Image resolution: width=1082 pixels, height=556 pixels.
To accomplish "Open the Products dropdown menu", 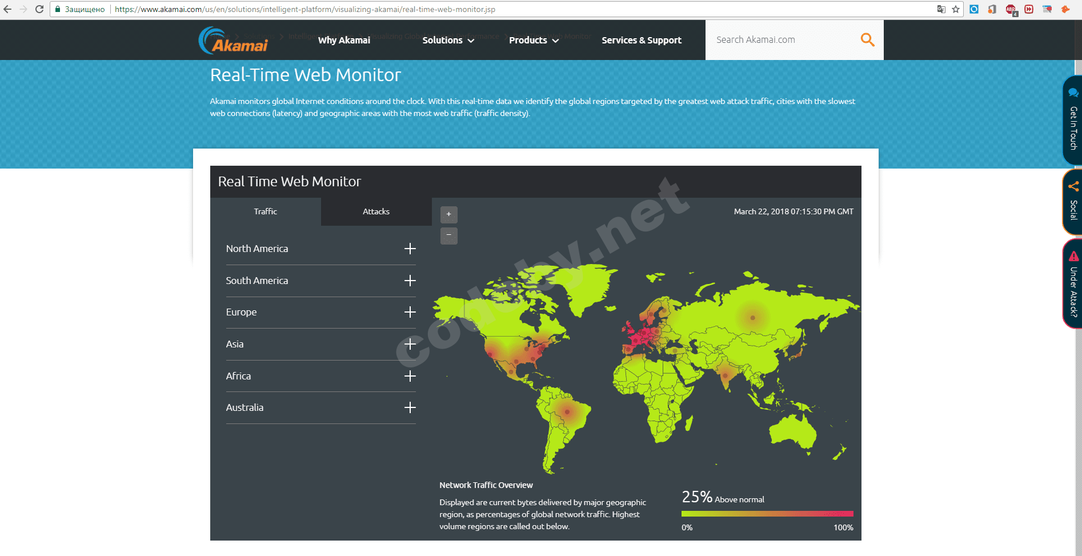I will [534, 40].
